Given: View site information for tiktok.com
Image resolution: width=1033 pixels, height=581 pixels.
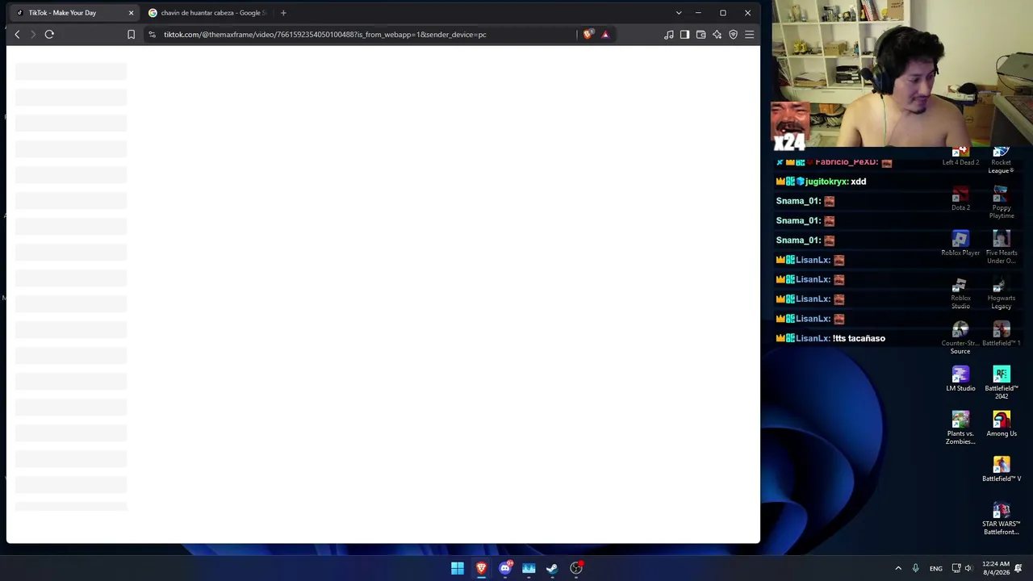Looking at the screenshot, I should [152, 35].
